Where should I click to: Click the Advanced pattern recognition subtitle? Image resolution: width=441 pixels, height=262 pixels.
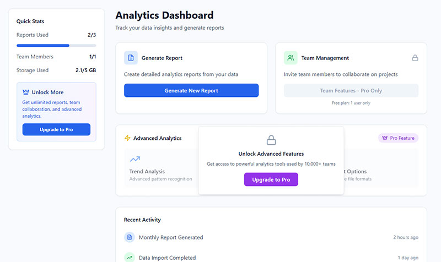click(x=160, y=179)
